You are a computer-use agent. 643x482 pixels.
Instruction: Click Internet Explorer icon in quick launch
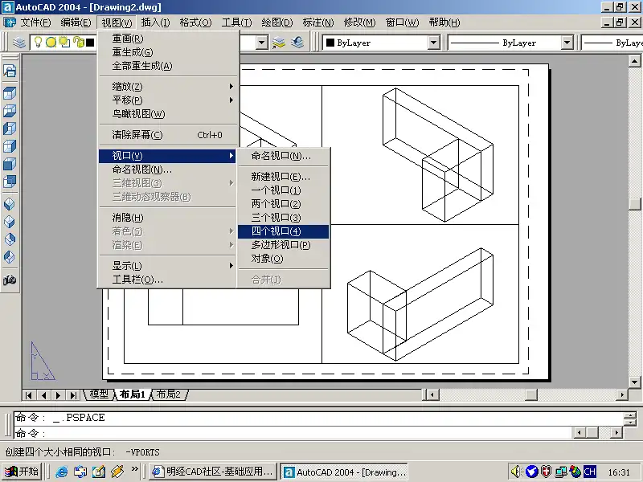[x=61, y=472]
